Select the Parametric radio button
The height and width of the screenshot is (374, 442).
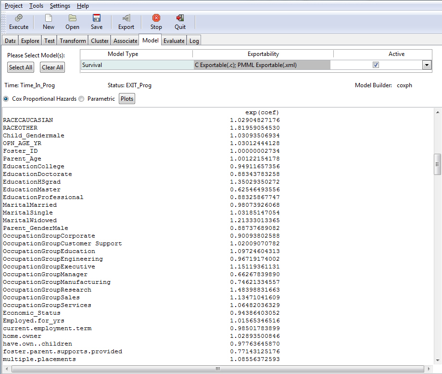[81, 99]
